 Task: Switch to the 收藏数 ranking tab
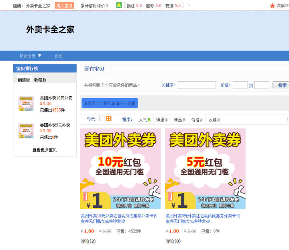pyautogui.click(x=40, y=80)
